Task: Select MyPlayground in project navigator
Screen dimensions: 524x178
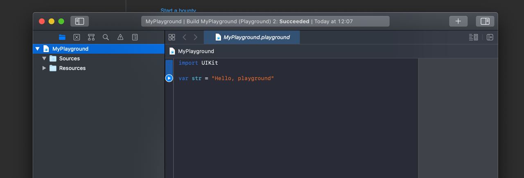Action: (99, 48)
